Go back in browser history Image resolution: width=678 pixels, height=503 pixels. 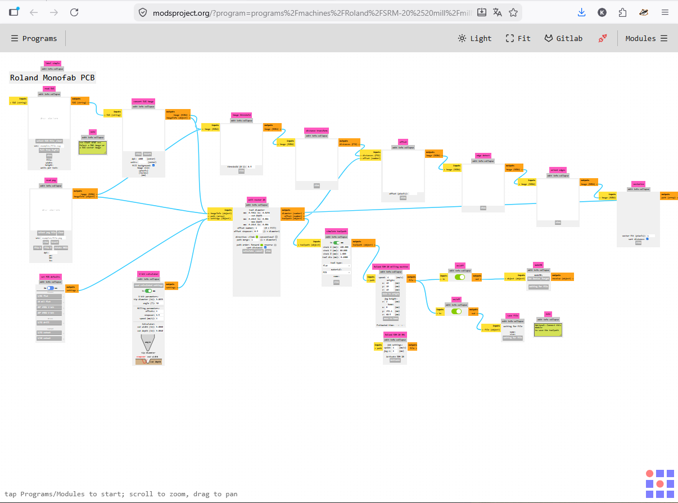click(34, 12)
